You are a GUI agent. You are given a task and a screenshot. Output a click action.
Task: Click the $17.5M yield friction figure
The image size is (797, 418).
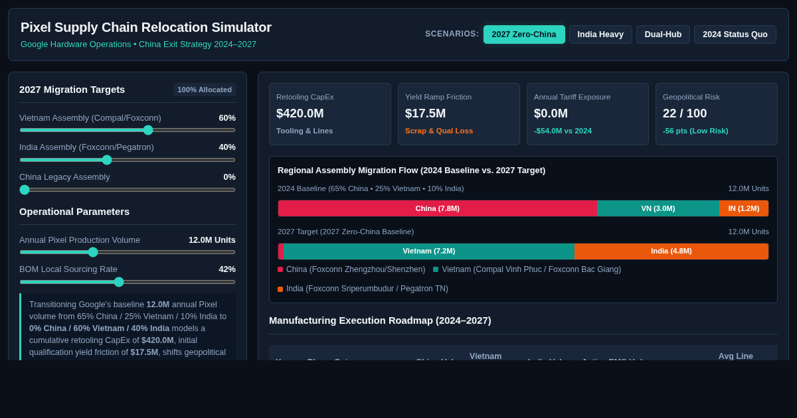click(x=426, y=113)
